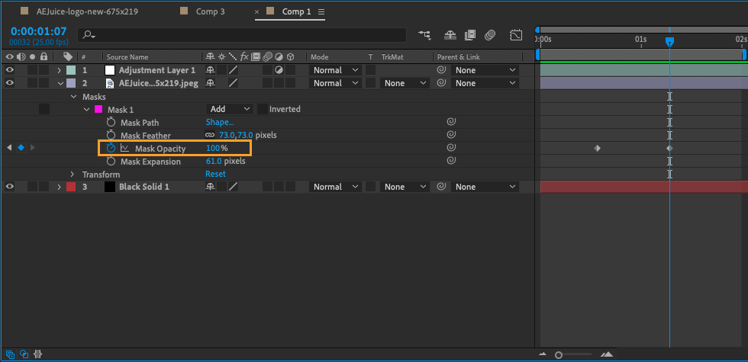Go to previous Mask Opacity keyframe arrow
This screenshot has height=362, width=748.
pyautogui.click(x=9, y=148)
